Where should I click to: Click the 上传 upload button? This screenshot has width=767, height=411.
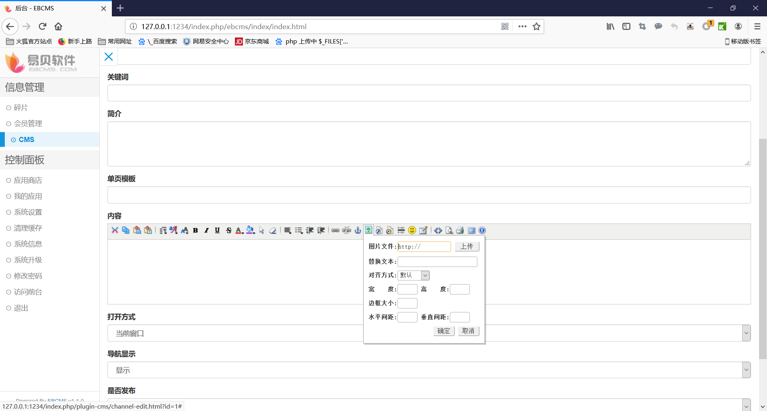coord(467,247)
